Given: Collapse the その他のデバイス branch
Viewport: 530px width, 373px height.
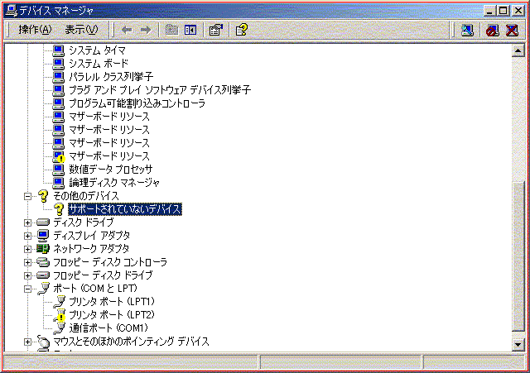Looking at the screenshot, I should point(27,196).
